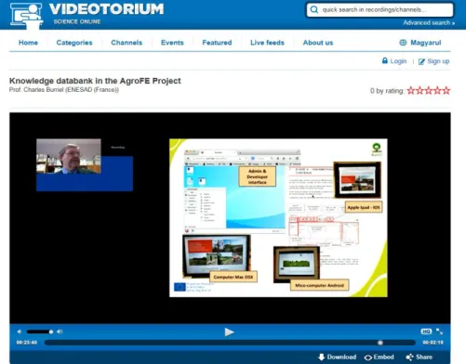Screen dimensions: 466x364
Task: Click the elapsed time 00:23:40
Action: pyautogui.click(x=27, y=343)
